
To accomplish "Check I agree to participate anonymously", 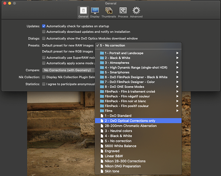I will click(x=44, y=84).
